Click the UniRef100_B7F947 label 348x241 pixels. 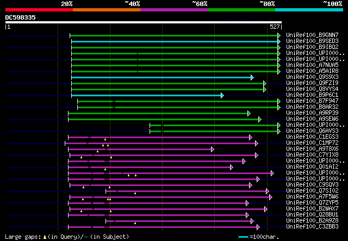[312, 101]
